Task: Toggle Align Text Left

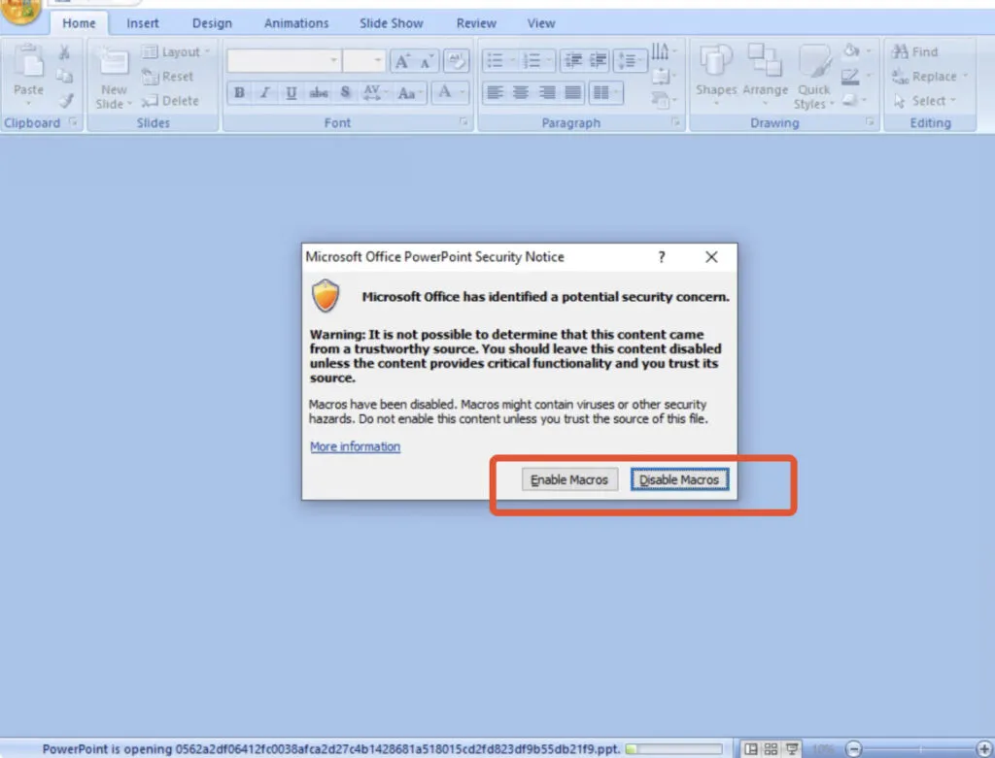Action: click(495, 92)
